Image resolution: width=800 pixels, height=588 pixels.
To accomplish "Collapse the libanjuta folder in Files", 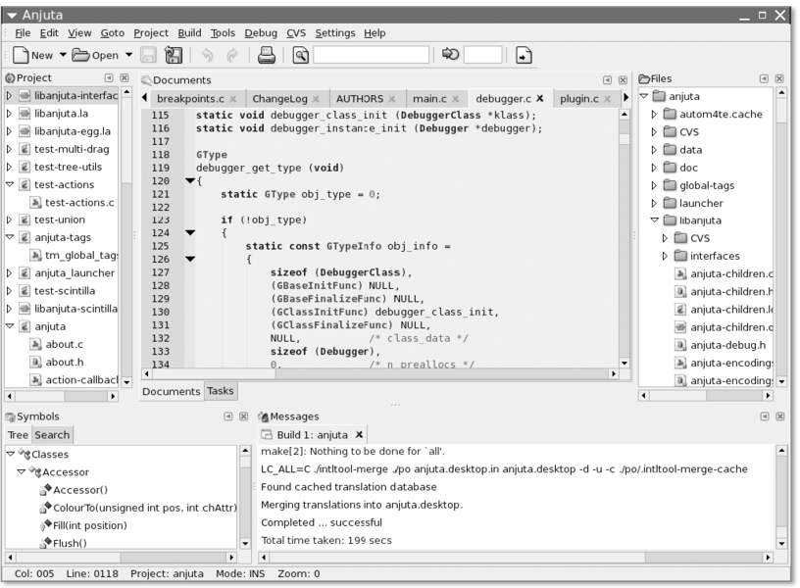I will point(655,220).
